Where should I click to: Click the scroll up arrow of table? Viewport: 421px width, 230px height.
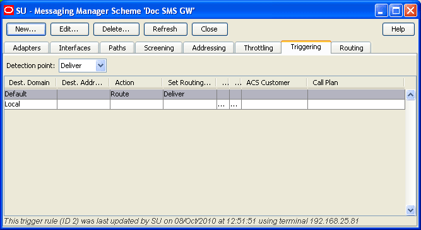[x=410, y=95]
